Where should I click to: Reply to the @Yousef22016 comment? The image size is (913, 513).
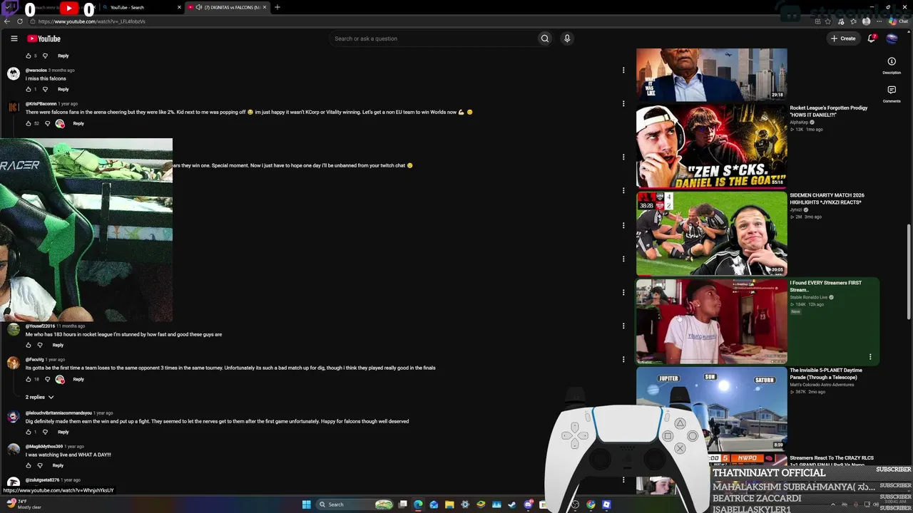tap(58, 345)
